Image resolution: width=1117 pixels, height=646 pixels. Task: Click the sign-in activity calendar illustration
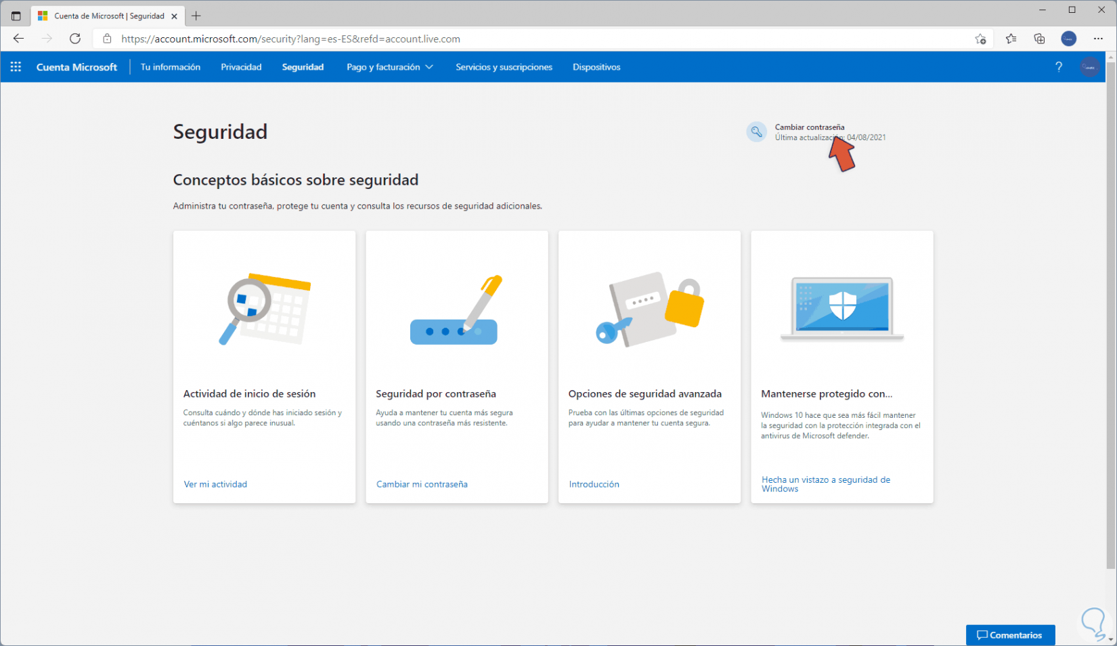pyautogui.click(x=265, y=309)
